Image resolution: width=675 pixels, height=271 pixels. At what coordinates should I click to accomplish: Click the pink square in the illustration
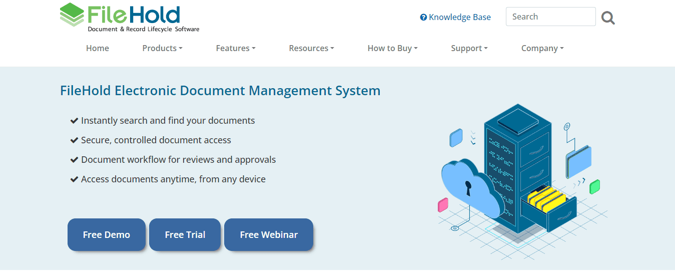click(x=443, y=205)
